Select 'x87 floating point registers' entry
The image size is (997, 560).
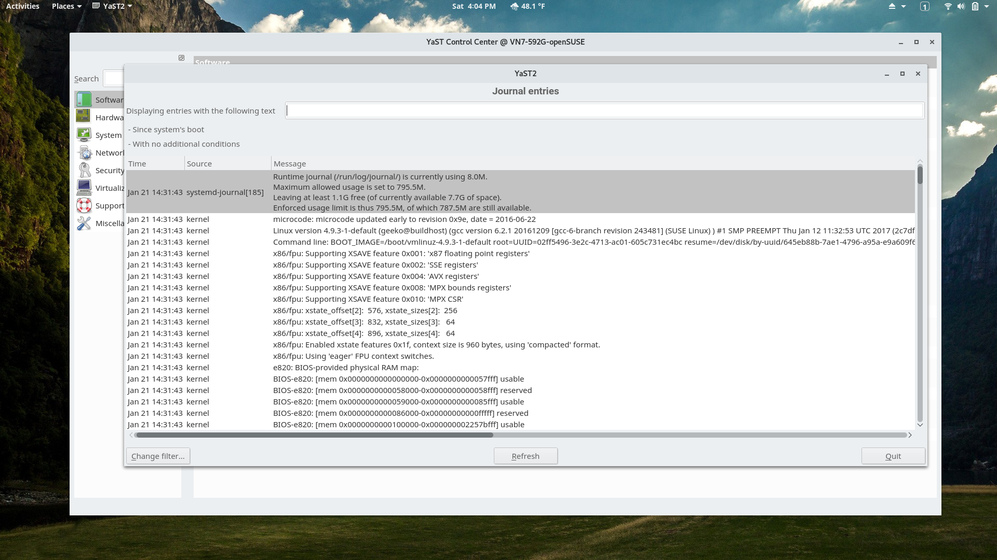pos(520,253)
